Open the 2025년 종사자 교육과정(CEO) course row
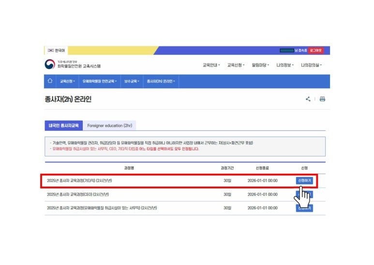Image resolution: width=374 pixels, height=265 pixels. (x=78, y=194)
